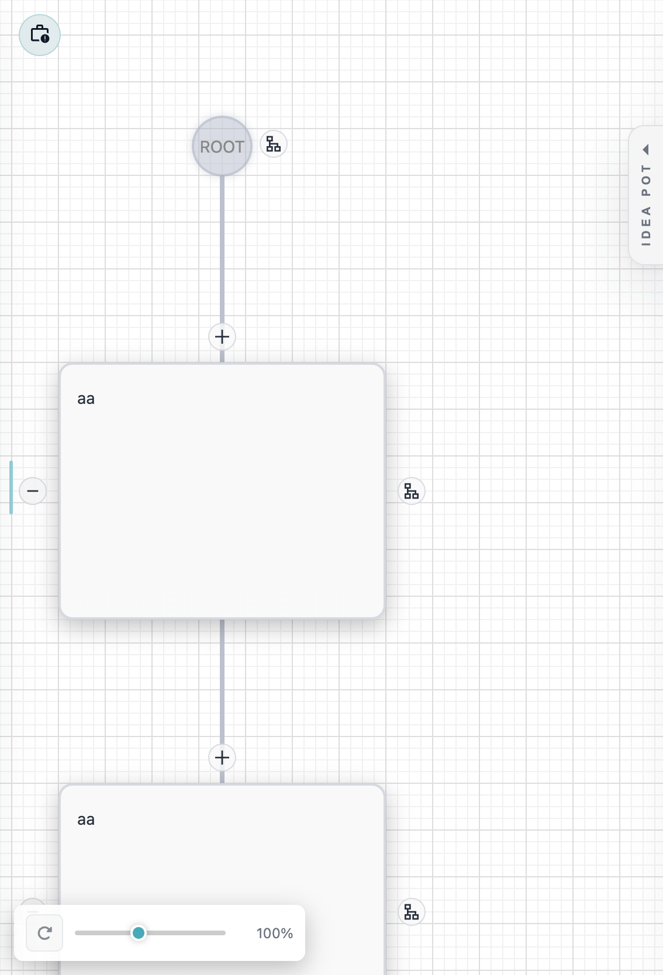Click hierarchy icon beside the first aa card
663x975 pixels.
pyautogui.click(x=412, y=491)
